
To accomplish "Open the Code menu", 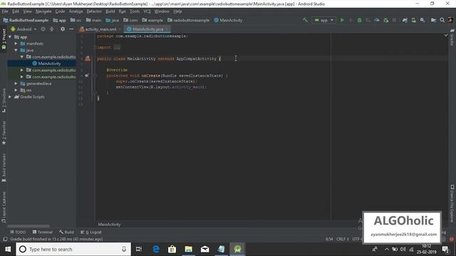I will click(60, 11).
